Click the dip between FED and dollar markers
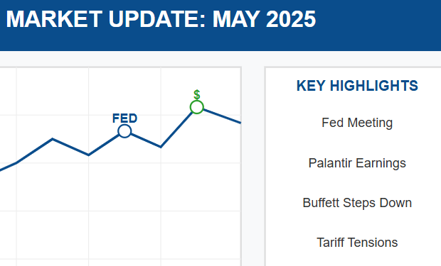 click(161, 147)
